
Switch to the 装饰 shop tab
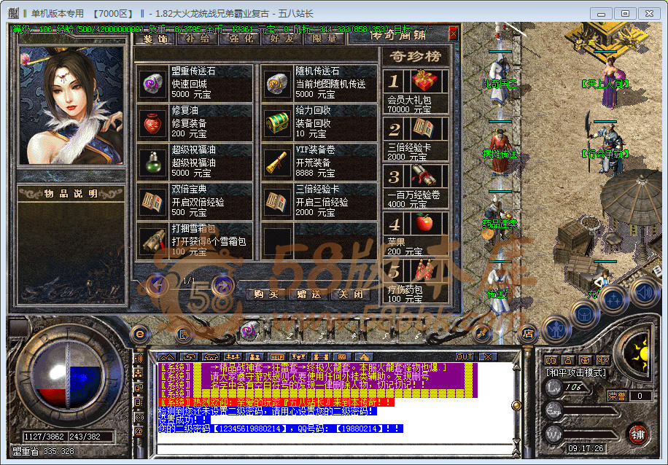point(155,39)
